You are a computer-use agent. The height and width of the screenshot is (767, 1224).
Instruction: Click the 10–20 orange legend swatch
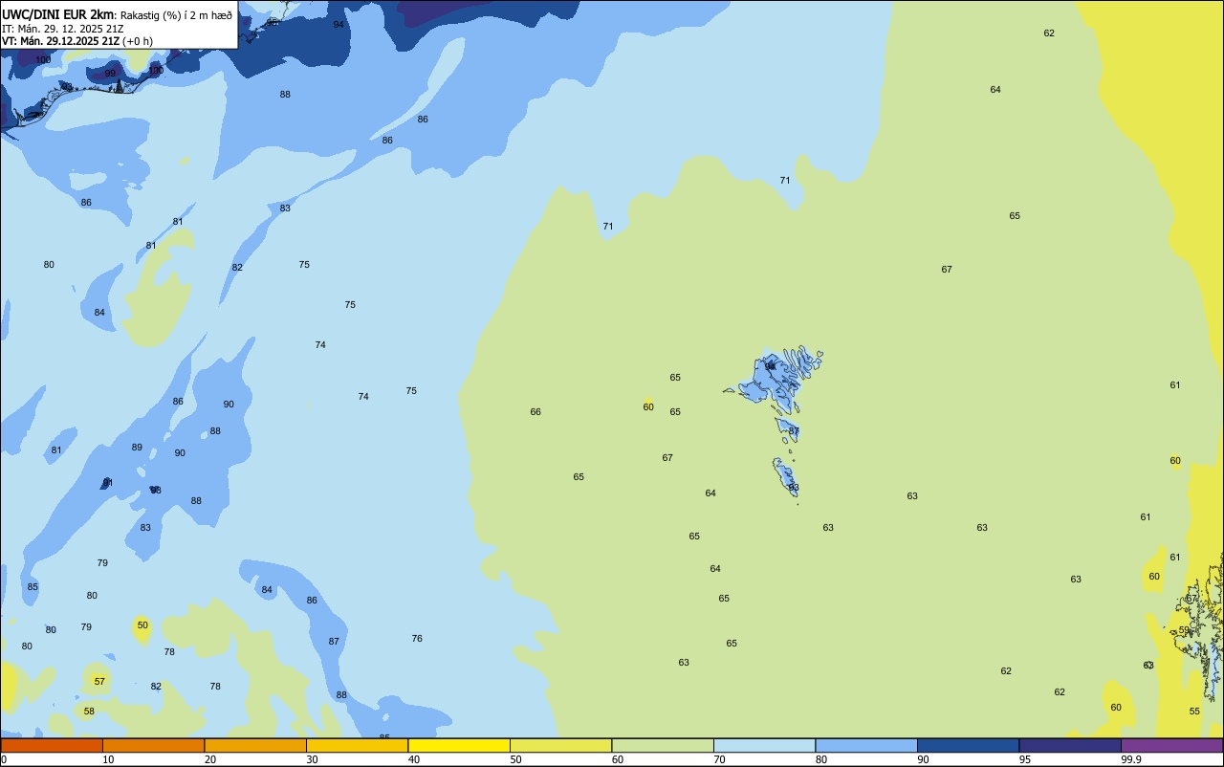(x=153, y=745)
